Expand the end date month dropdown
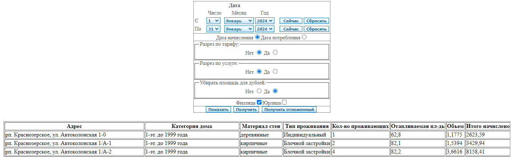The image size is (511, 157). (239, 29)
